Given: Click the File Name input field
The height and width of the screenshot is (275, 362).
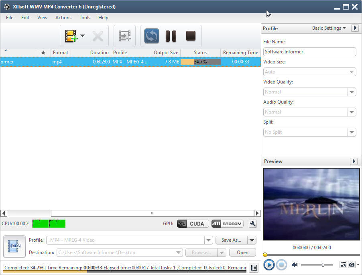Looking at the screenshot, I should coord(309,52).
